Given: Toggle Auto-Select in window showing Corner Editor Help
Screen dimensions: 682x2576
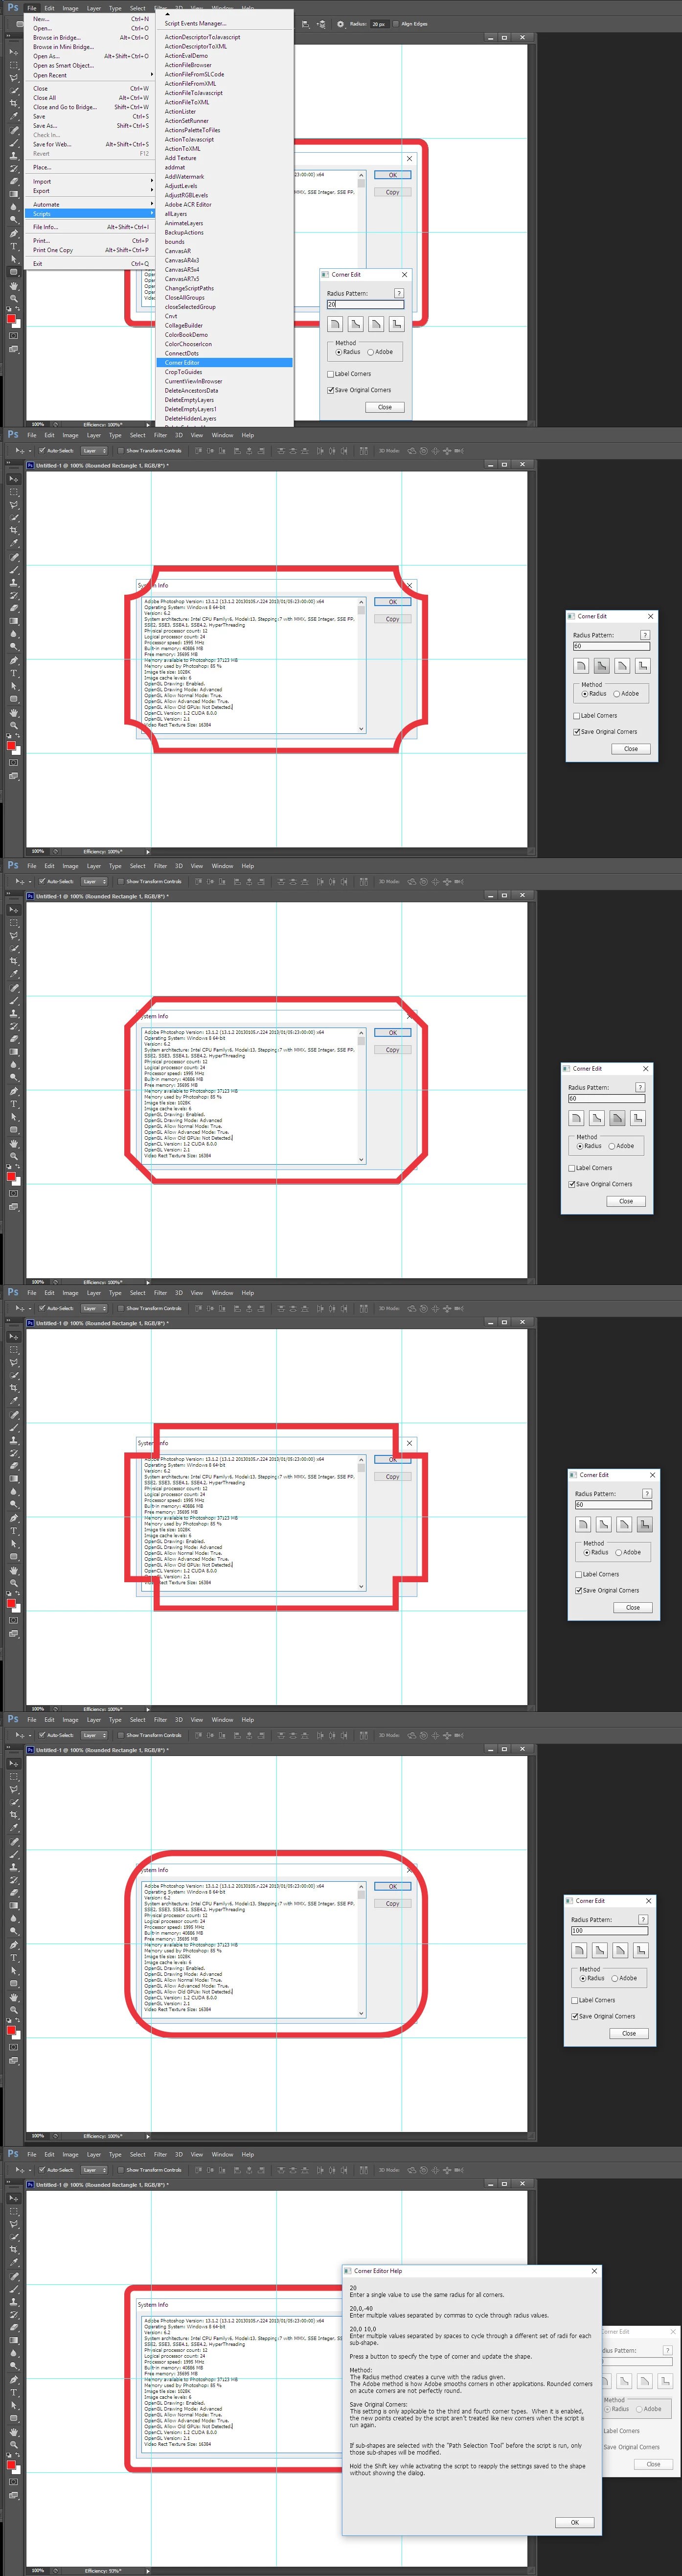Looking at the screenshot, I should [42, 2170].
